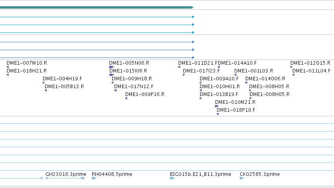Open the DME1-014A10.F label
Screen dimensions: 334x188
237,63
